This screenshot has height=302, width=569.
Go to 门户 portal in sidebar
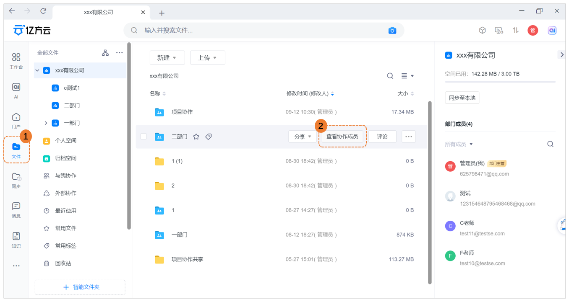16,120
